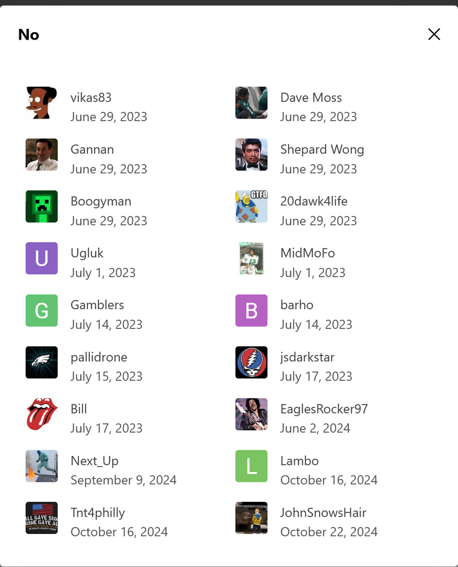This screenshot has height=567, width=458.
Task: Close the No voters dialog
Action: pos(434,34)
